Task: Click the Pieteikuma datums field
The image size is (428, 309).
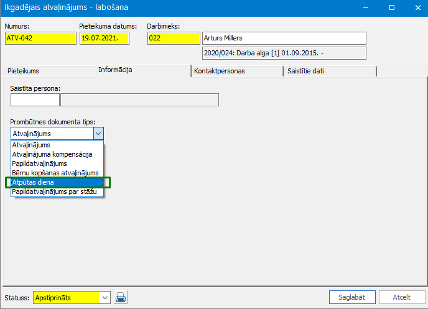Action: click(105, 38)
